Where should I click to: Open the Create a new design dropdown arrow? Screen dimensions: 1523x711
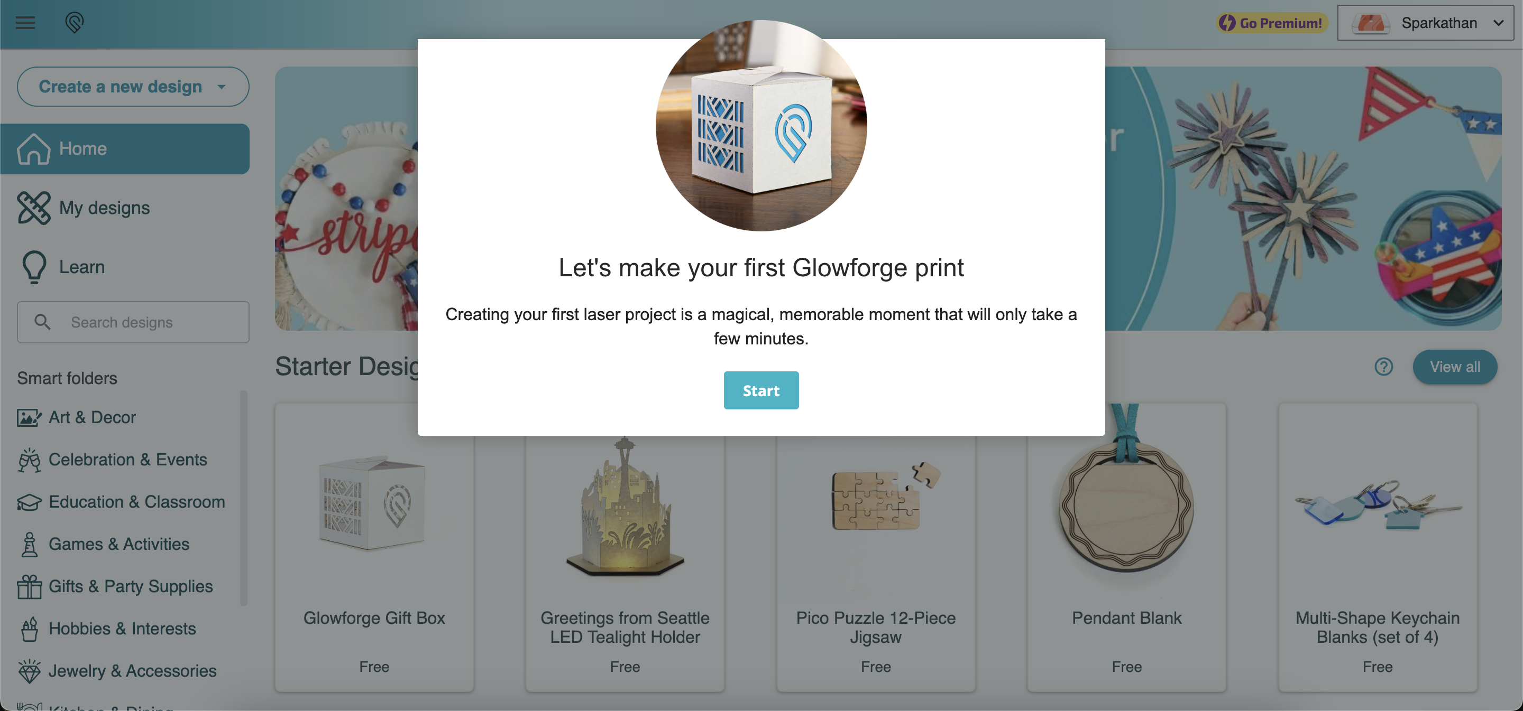(222, 86)
